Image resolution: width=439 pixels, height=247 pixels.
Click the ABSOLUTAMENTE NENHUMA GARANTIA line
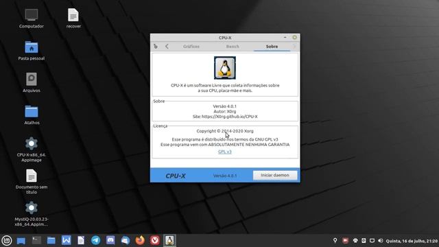pos(225,145)
